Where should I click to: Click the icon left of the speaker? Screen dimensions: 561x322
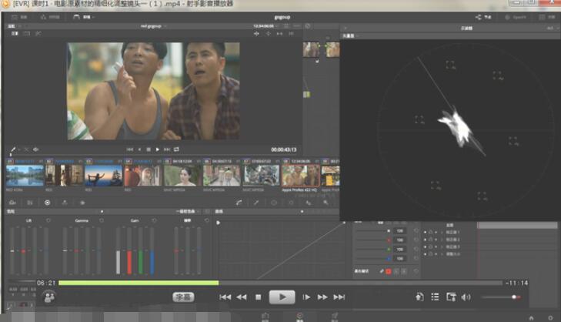tap(451, 297)
